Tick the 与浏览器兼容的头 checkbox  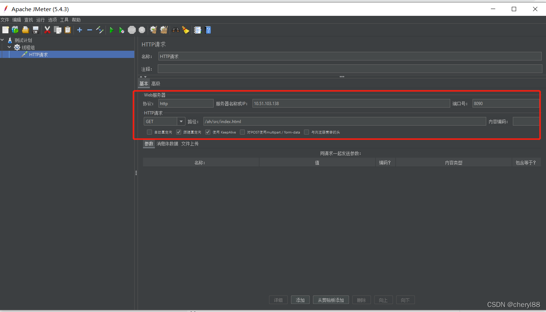tap(306, 132)
